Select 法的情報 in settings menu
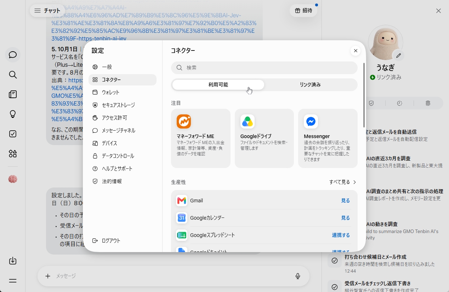449x292 pixels. (x=123, y=181)
